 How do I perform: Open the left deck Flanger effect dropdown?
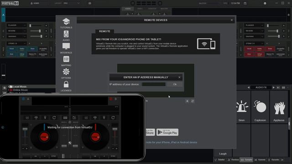click(16, 25)
